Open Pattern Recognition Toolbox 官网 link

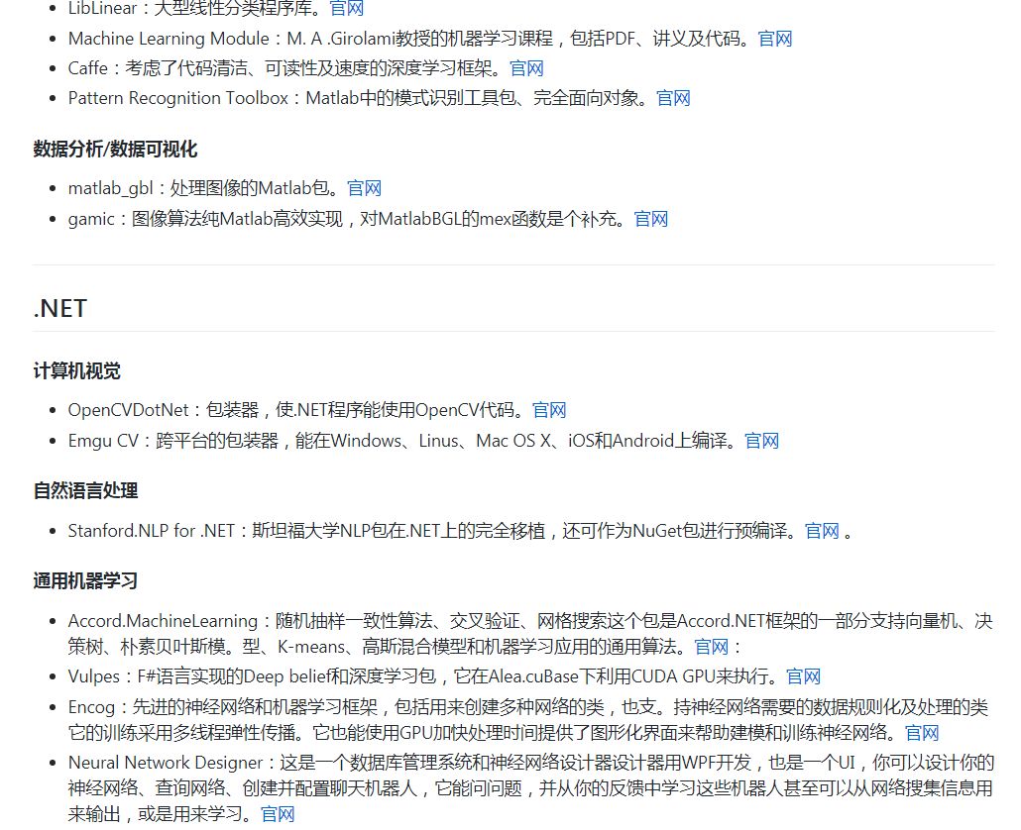(x=673, y=98)
